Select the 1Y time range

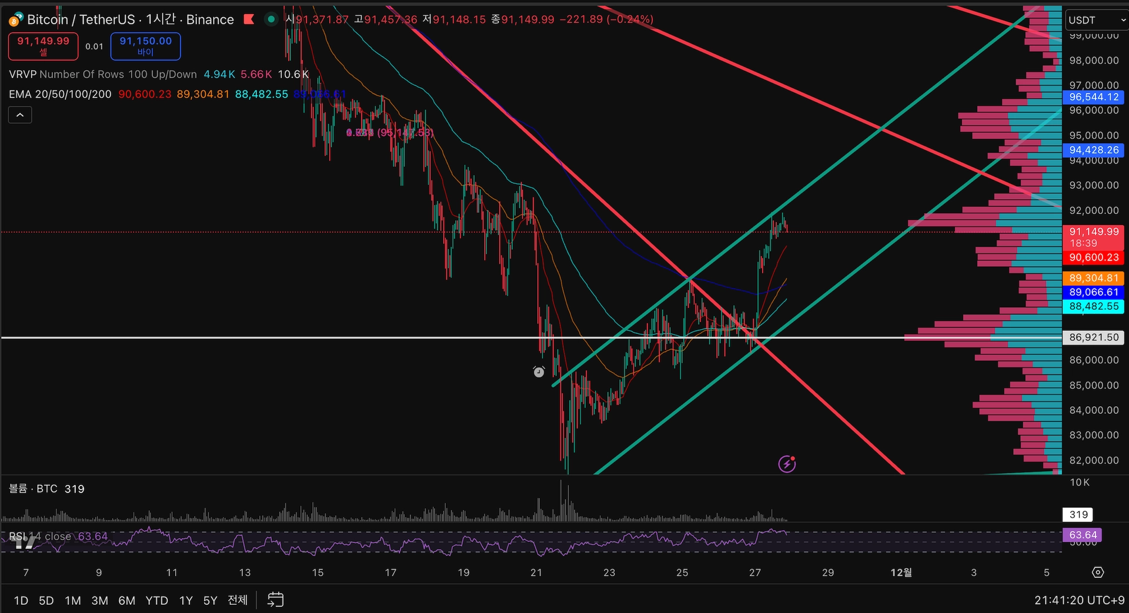pos(186,600)
